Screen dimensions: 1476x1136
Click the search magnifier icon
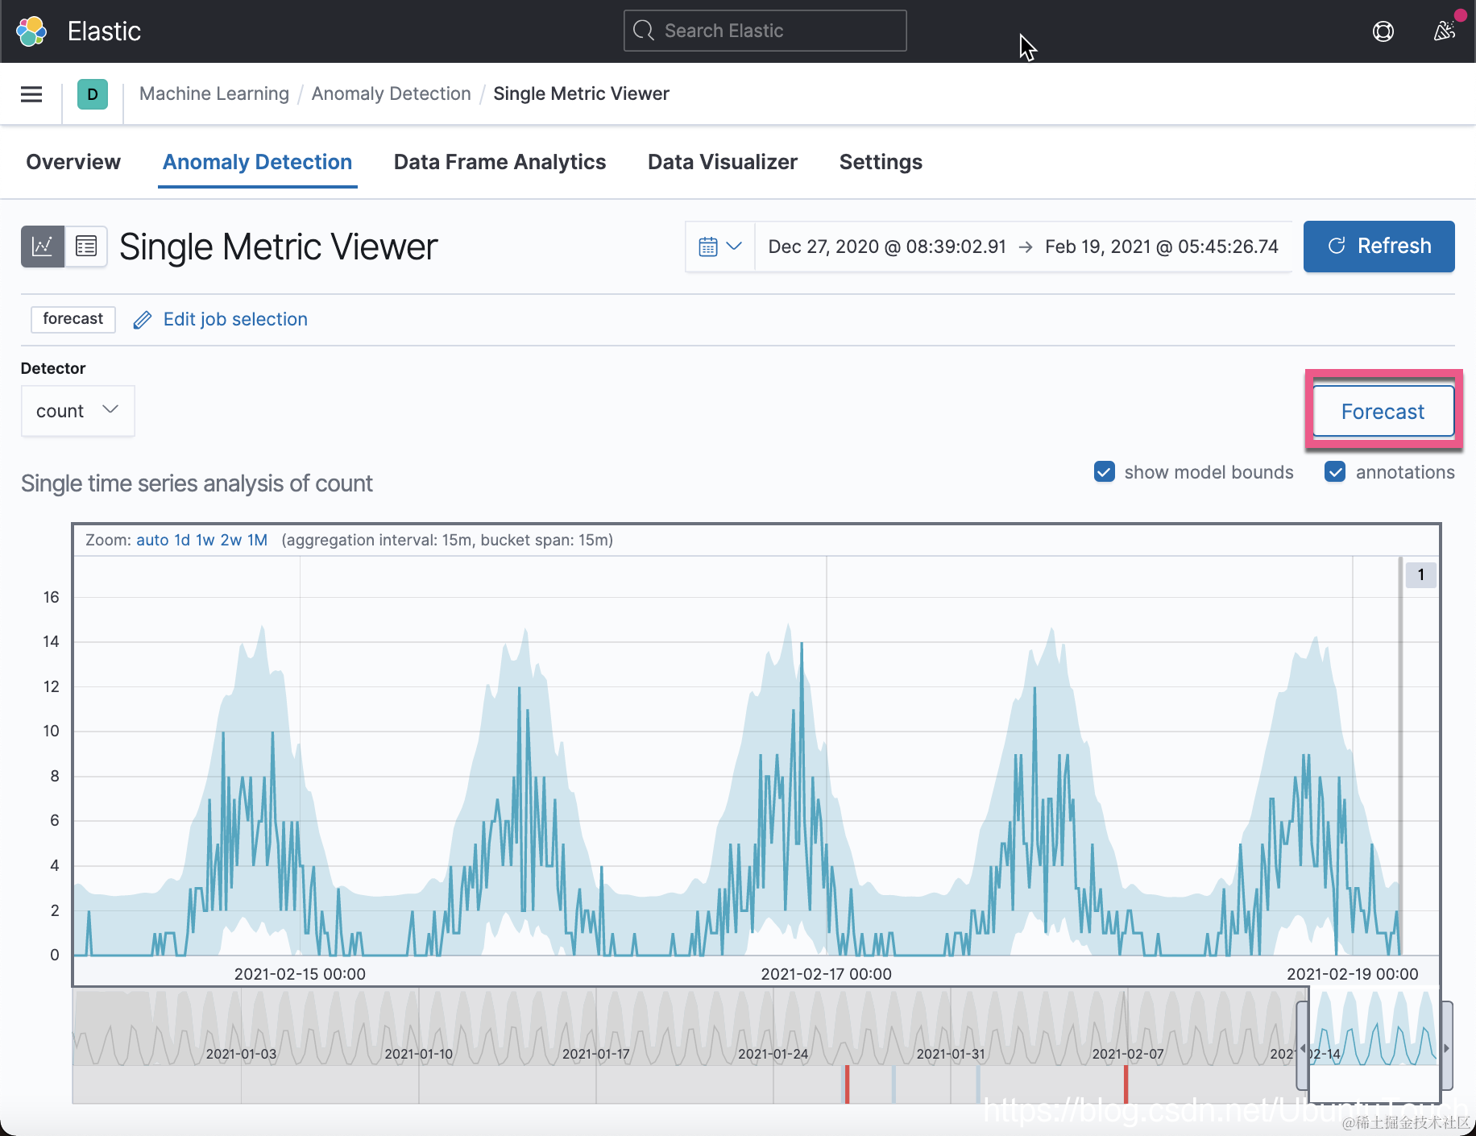(x=644, y=31)
